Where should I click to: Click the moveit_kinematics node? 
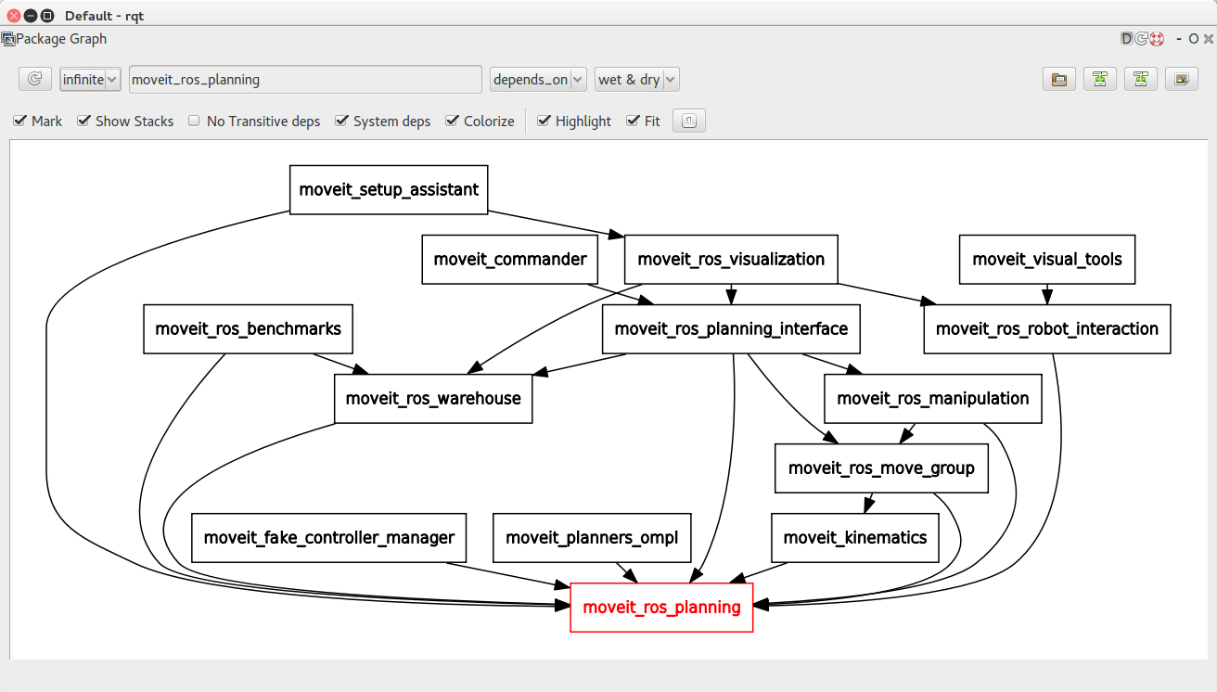click(855, 538)
